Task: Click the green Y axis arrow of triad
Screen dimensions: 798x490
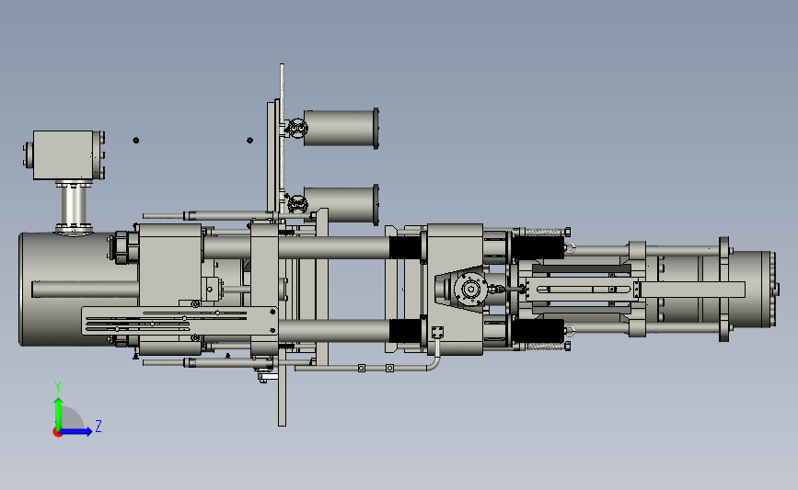Action: [59, 413]
